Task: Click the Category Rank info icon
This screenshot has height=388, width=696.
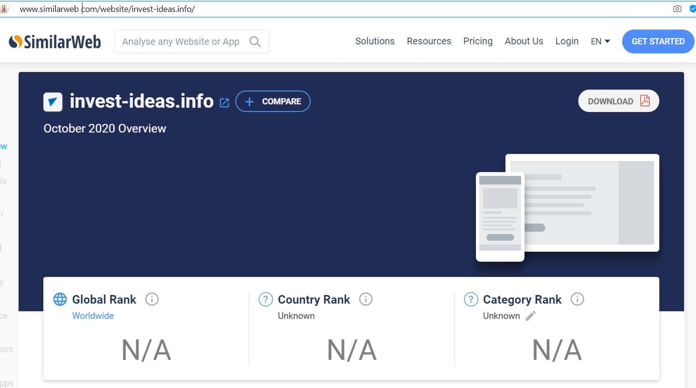Action: 577,299
